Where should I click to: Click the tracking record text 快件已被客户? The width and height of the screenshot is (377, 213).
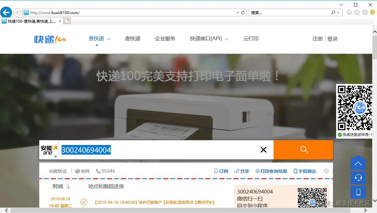(x=150, y=202)
